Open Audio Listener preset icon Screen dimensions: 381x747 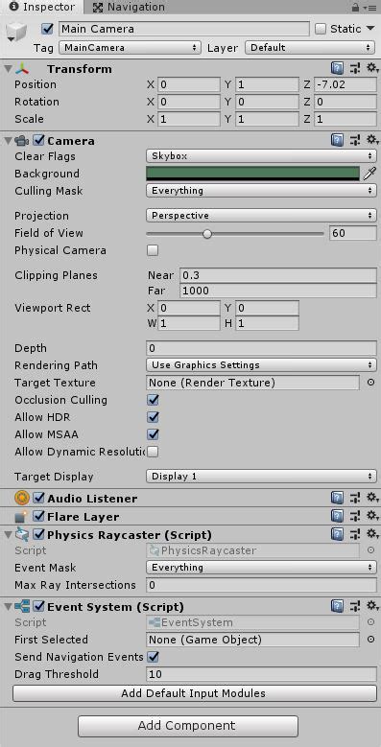pyautogui.click(x=355, y=499)
